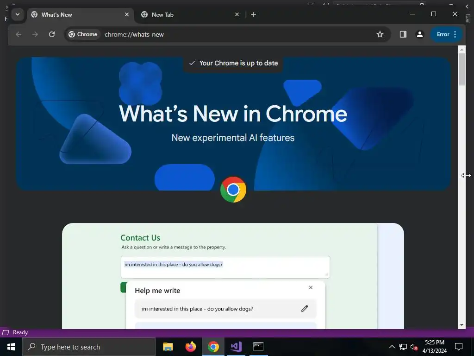Open Visual Studio from the taskbar
The width and height of the screenshot is (474, 356).
point(236,347)
